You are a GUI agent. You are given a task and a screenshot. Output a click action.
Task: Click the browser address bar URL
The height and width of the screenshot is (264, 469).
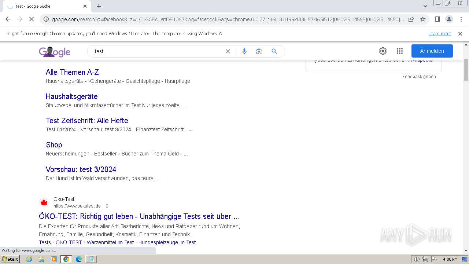pyautogui.click(x=228, y=19)
